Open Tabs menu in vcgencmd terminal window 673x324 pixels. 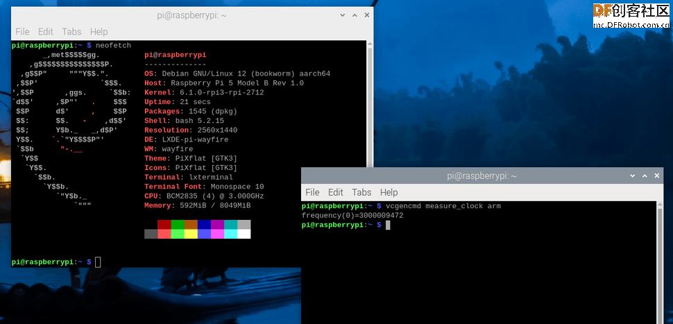(361, 191)
